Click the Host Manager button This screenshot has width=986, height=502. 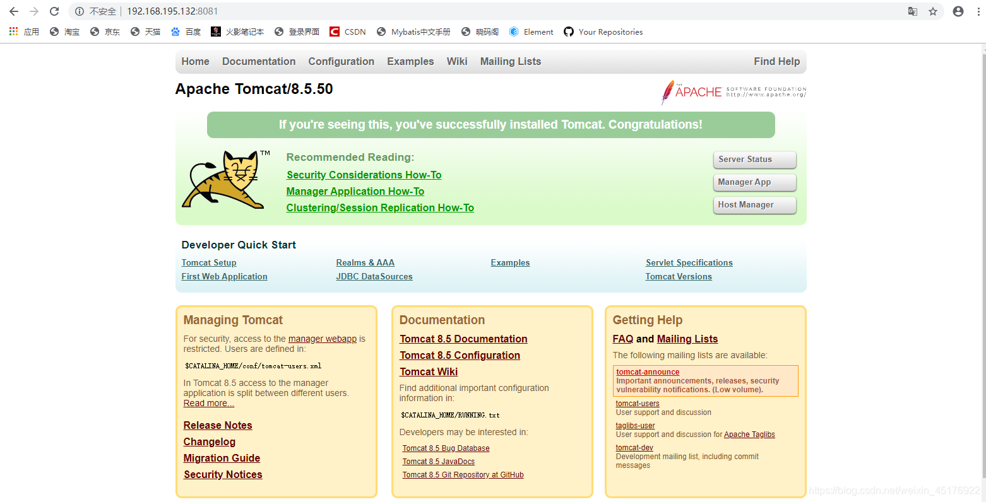[x=754, y=205]
